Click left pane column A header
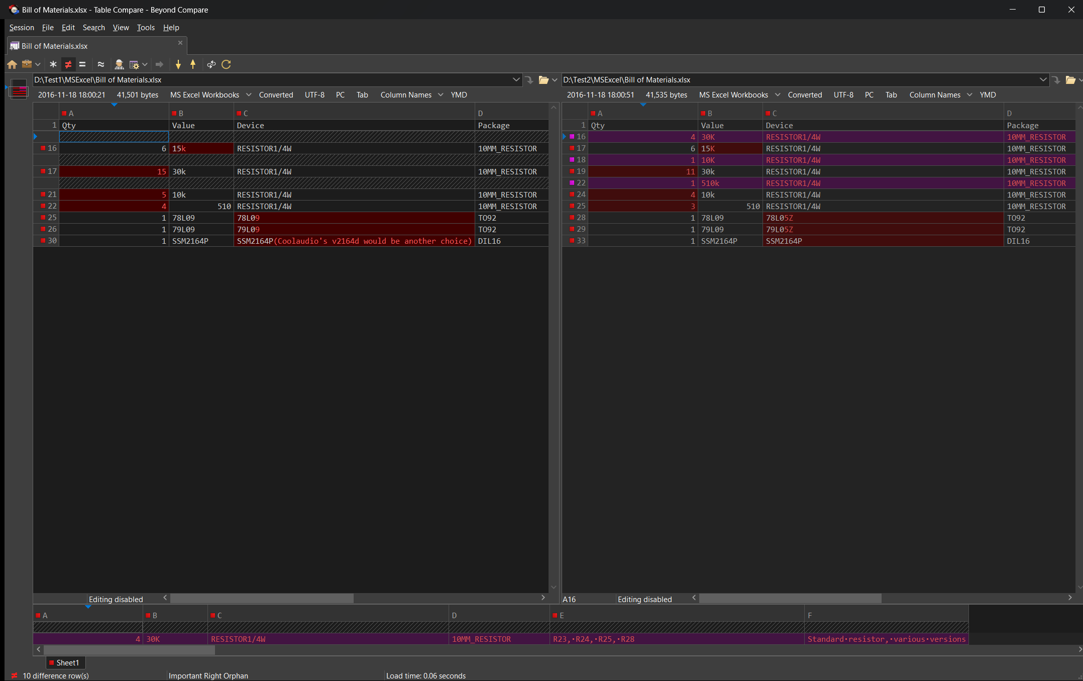Viewport: 1083px width, 681px height. (114, 114)
